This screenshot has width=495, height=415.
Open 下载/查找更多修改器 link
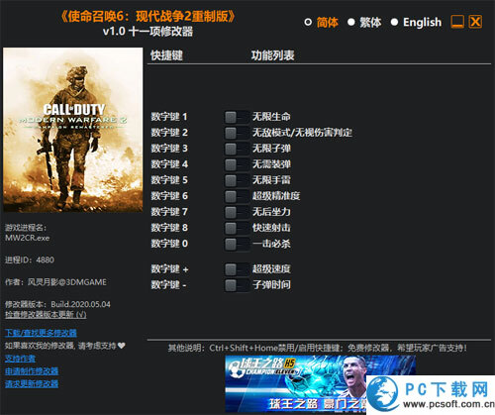tap(41, 333)
